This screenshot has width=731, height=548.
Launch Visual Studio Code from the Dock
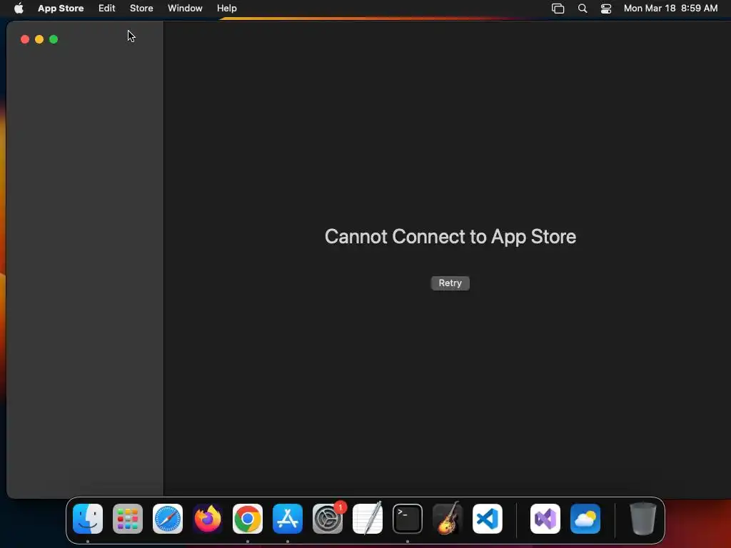pos(488,519)
